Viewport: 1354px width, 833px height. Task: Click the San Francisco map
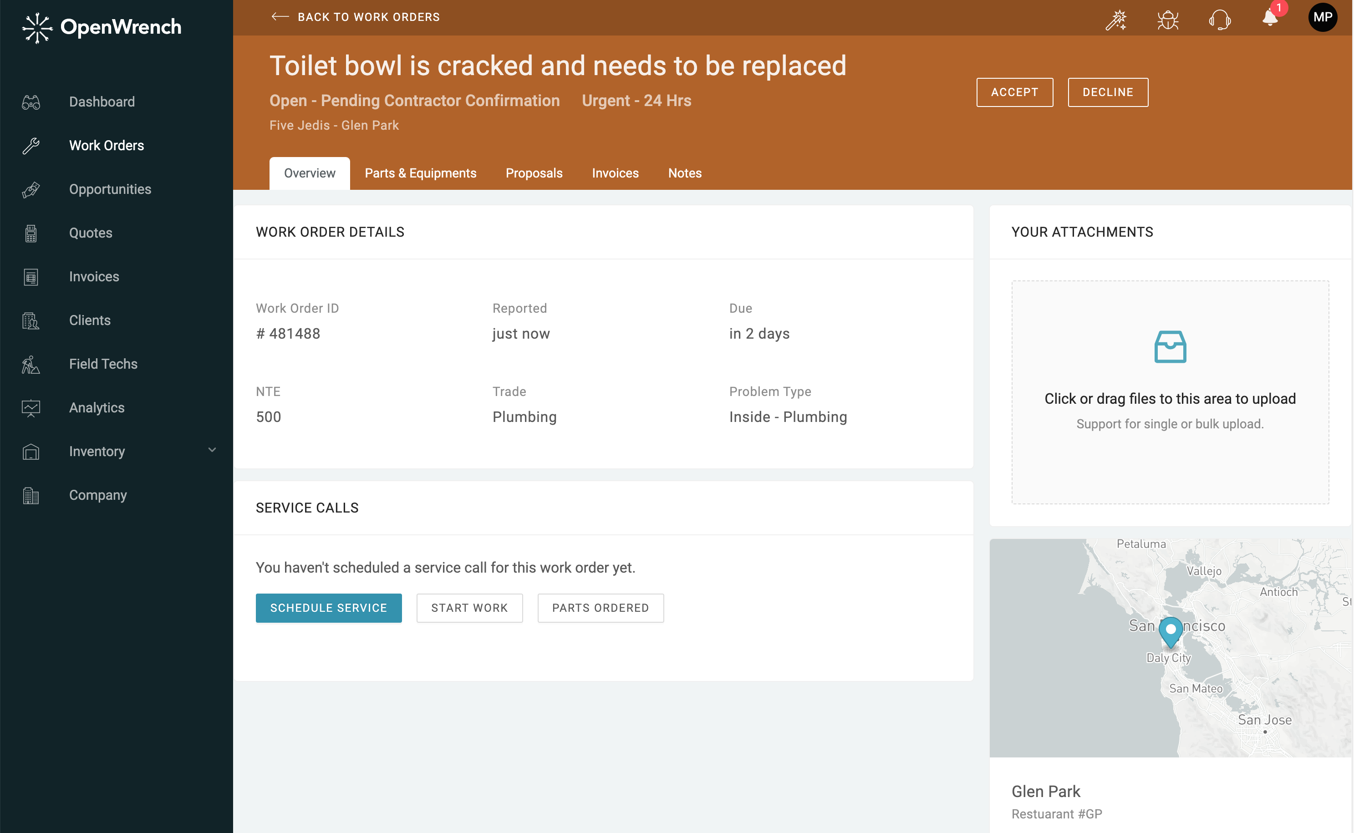pos(1170,648)
